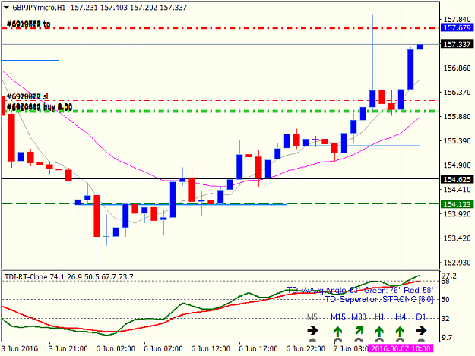Click the current price label 157.337
The image size is (475, 356).
(x=457, y=45)
